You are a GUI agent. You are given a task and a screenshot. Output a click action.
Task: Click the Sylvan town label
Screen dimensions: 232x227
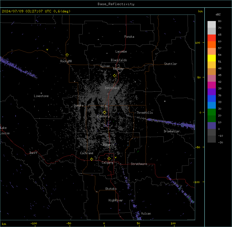tap(105, 66)
